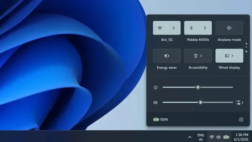The image size is (252, 142).
Task: Turn on Energy saver tile
Action: 167,56
